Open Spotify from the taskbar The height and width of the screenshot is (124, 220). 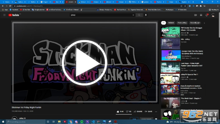82,122
